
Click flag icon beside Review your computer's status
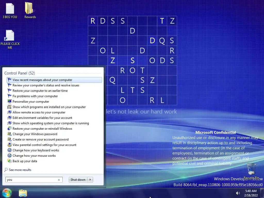click(10, 85)
